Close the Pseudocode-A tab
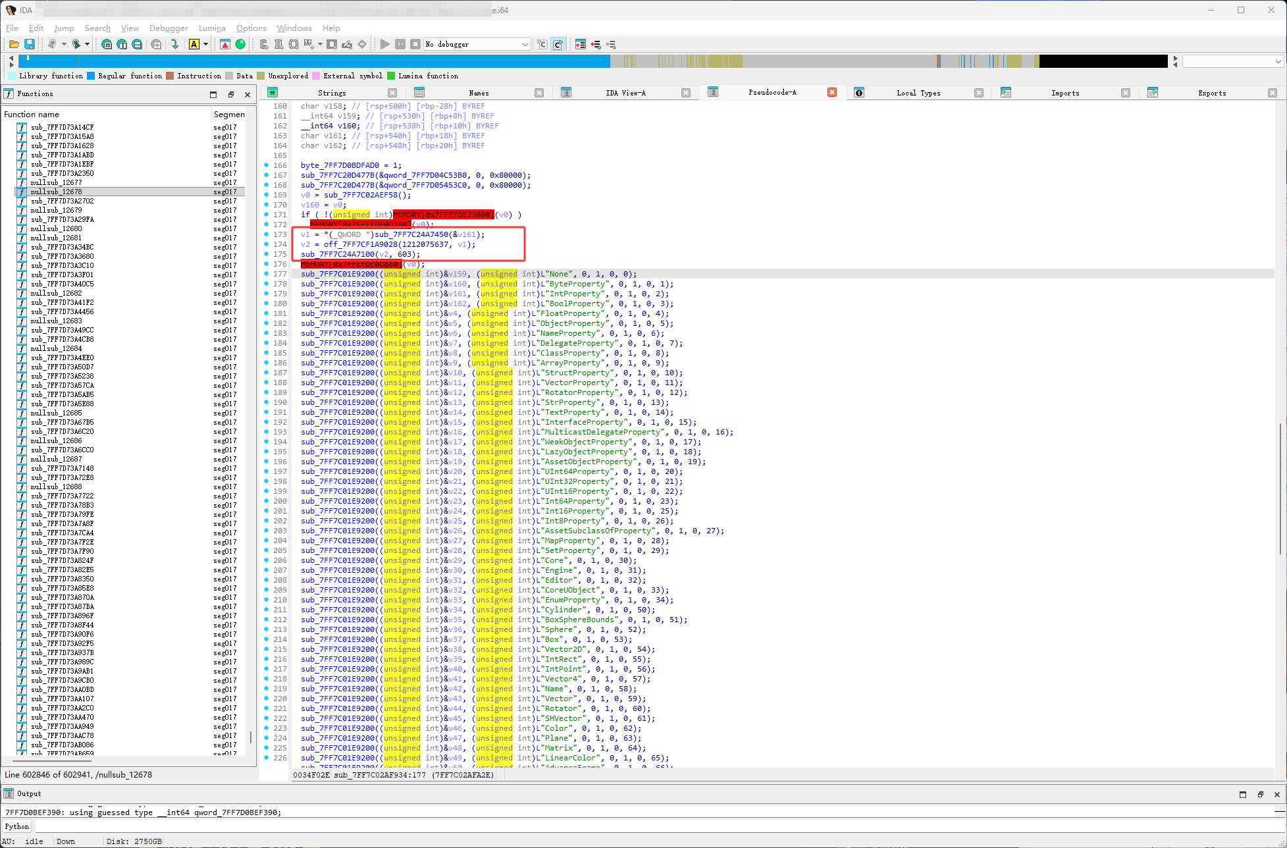 click(832, 92)
